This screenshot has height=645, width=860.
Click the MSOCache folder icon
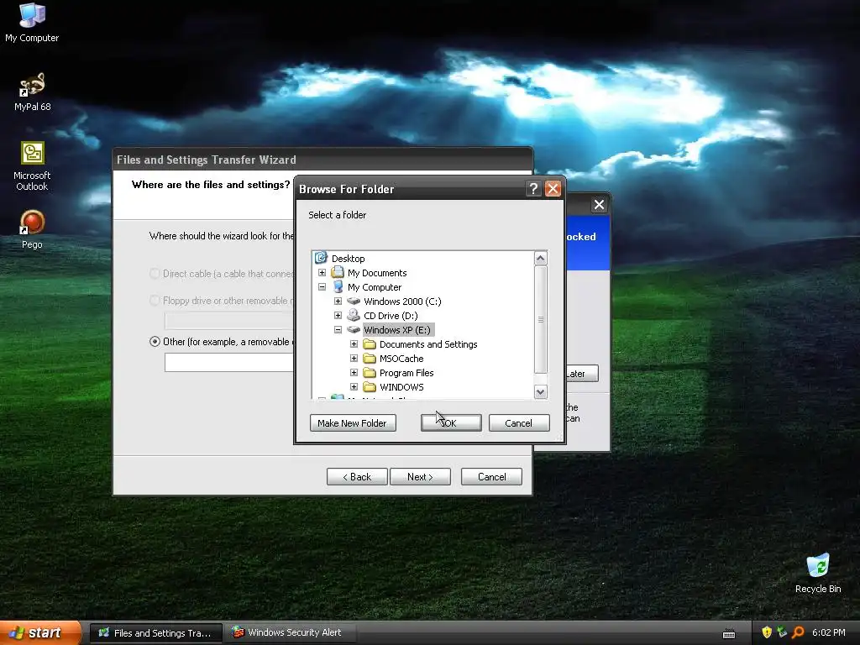tap(370, 358)
